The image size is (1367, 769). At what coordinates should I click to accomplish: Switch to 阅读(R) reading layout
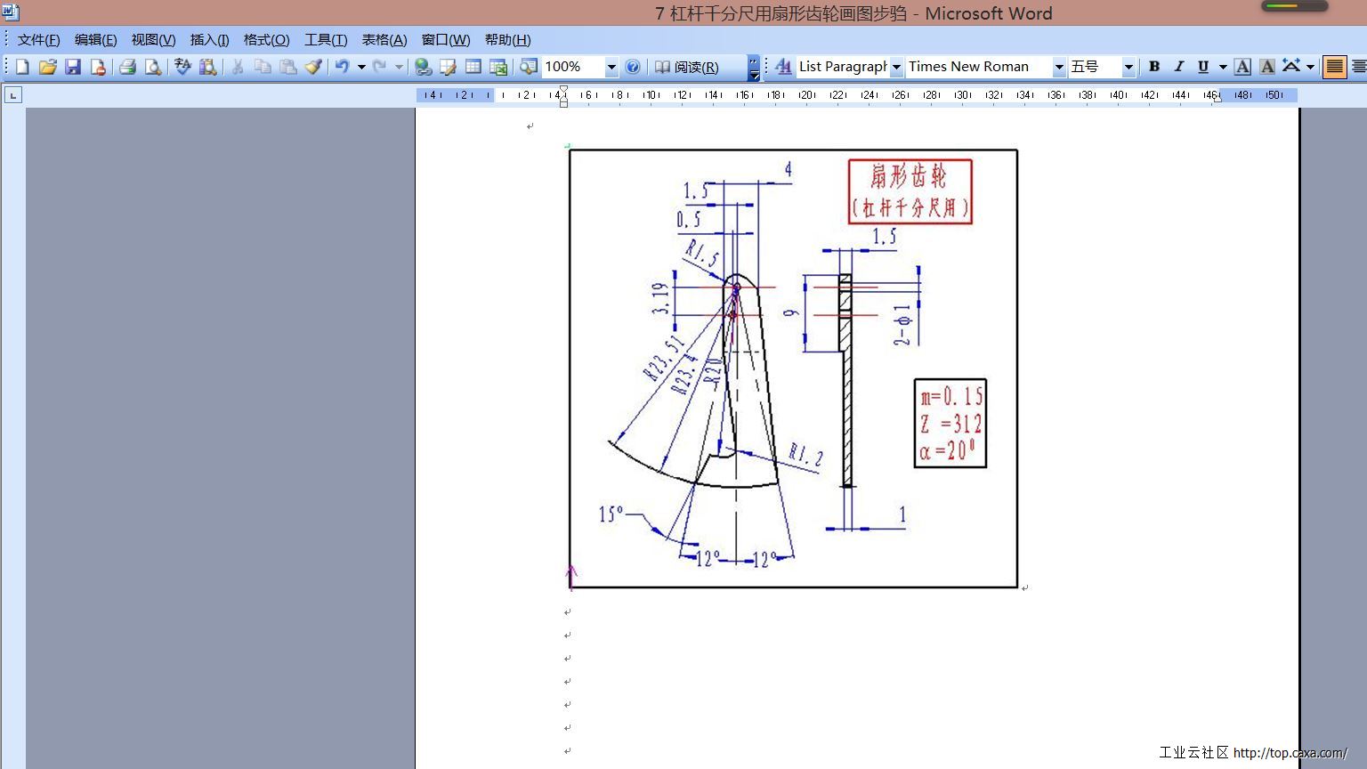coord(686,67)
